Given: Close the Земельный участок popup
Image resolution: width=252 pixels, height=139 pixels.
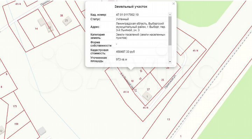Looking at the screenshot, I should [x=173, y=4].
